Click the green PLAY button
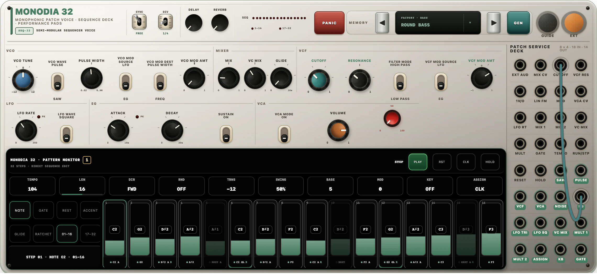 point(418,162)
